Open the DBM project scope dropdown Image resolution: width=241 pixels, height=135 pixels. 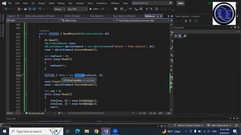pos(33,21)
